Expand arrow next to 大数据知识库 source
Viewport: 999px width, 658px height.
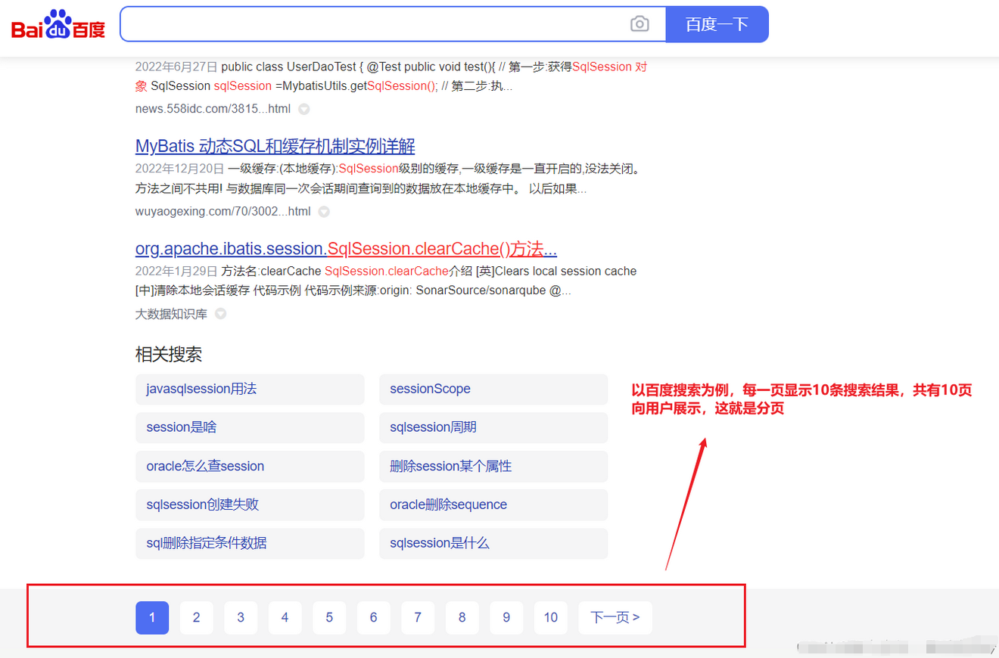[x=220, y=314]
